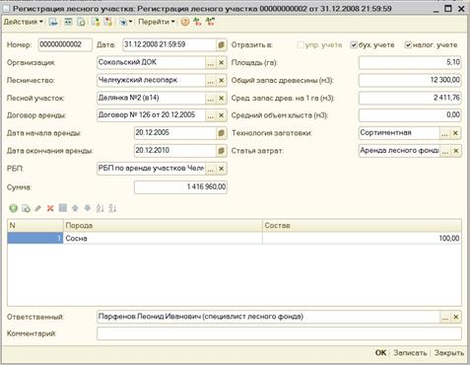470x365 pixels.
Task: Open help with the question mark icon
Action: point(185,22)
